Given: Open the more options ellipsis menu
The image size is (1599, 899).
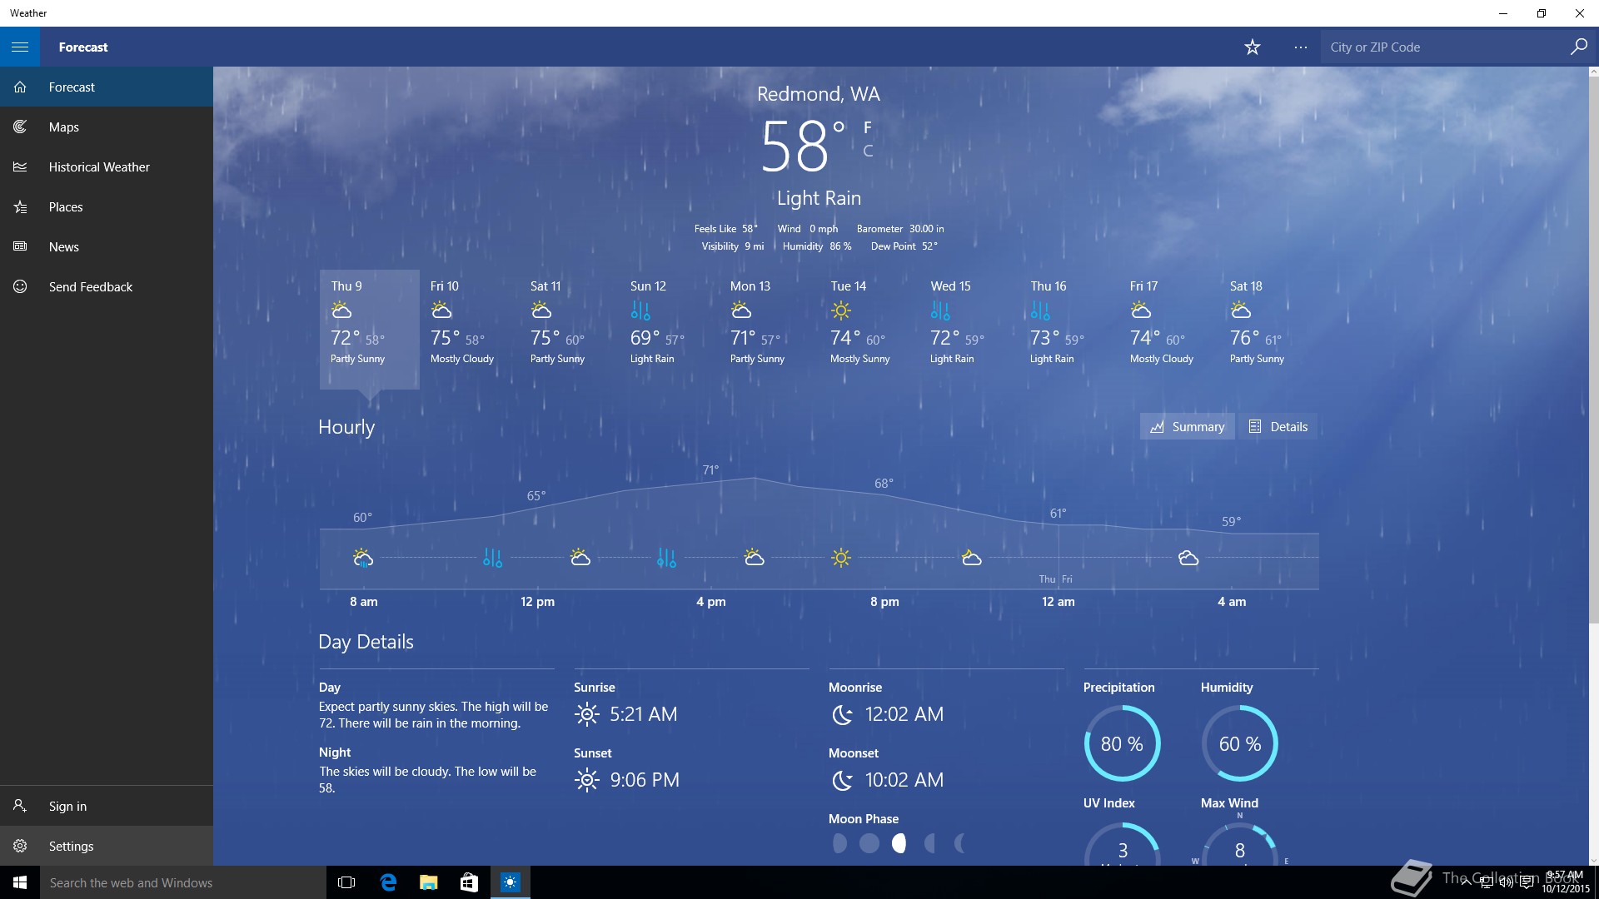Looking at the screenshot, I should pos(1300,47).
